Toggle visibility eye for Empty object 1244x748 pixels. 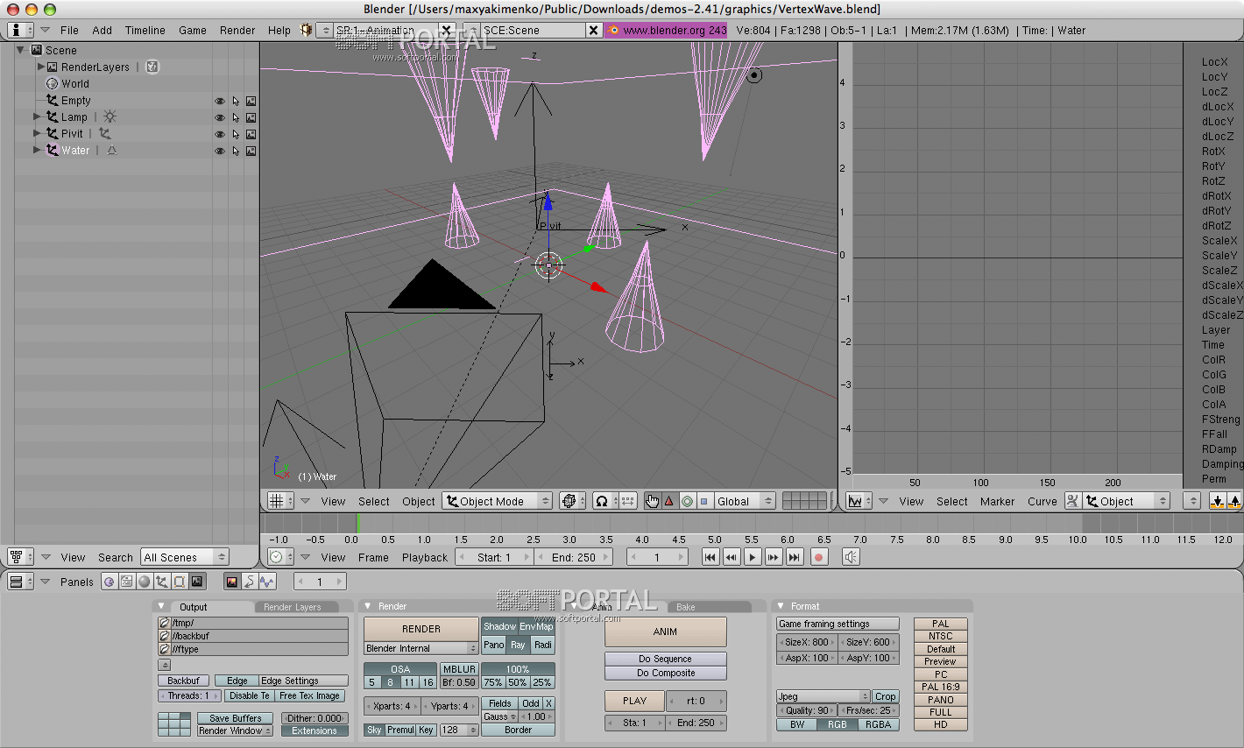220,102
